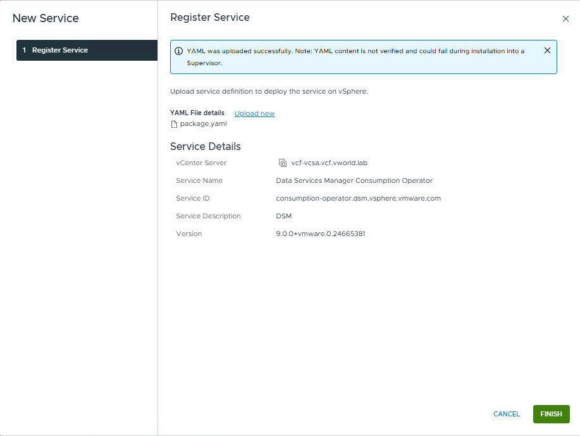
Task: Click the package.yaml file name
Action: pyautogui.click(x=203, y=124)
